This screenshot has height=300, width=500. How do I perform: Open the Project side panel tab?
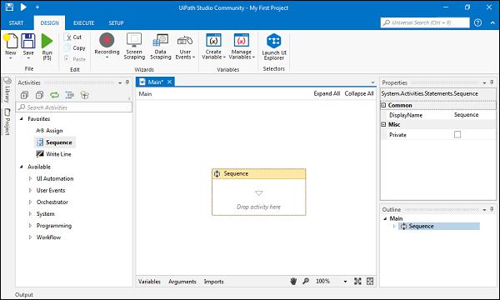click(x=7, y=122)
